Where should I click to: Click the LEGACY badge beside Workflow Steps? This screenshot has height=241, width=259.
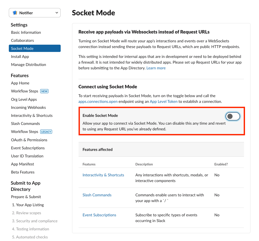coord(46,132)
